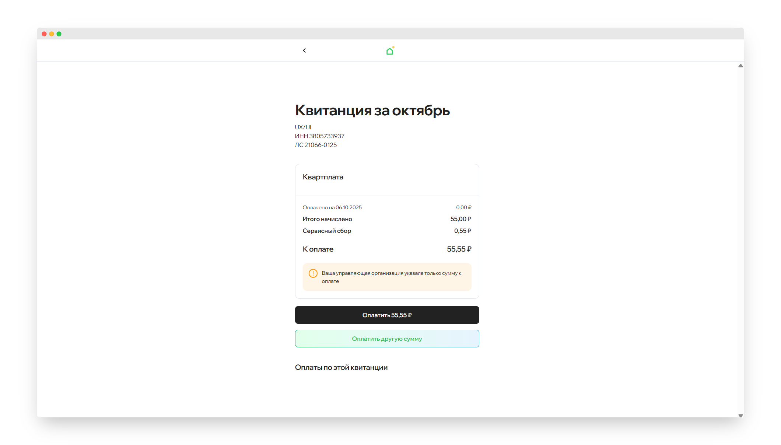
Task: Select the Квартплата card header
Action: pos(323,177)
